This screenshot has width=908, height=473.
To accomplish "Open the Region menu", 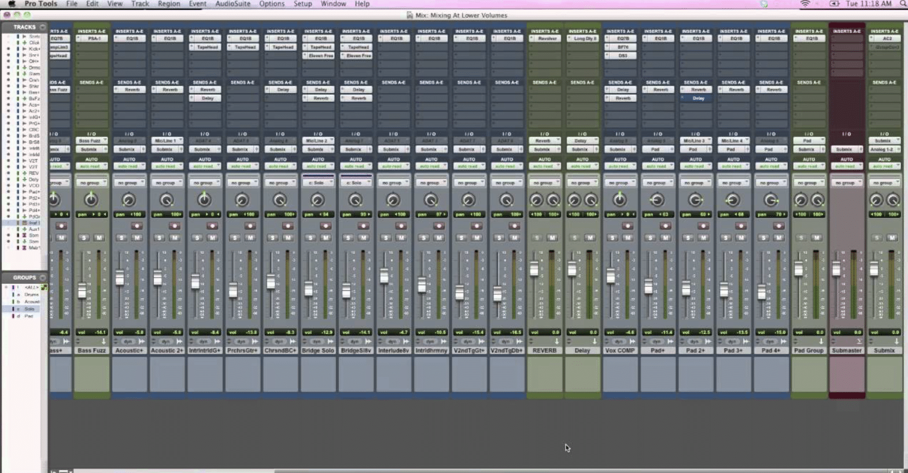I will [169, 4].
